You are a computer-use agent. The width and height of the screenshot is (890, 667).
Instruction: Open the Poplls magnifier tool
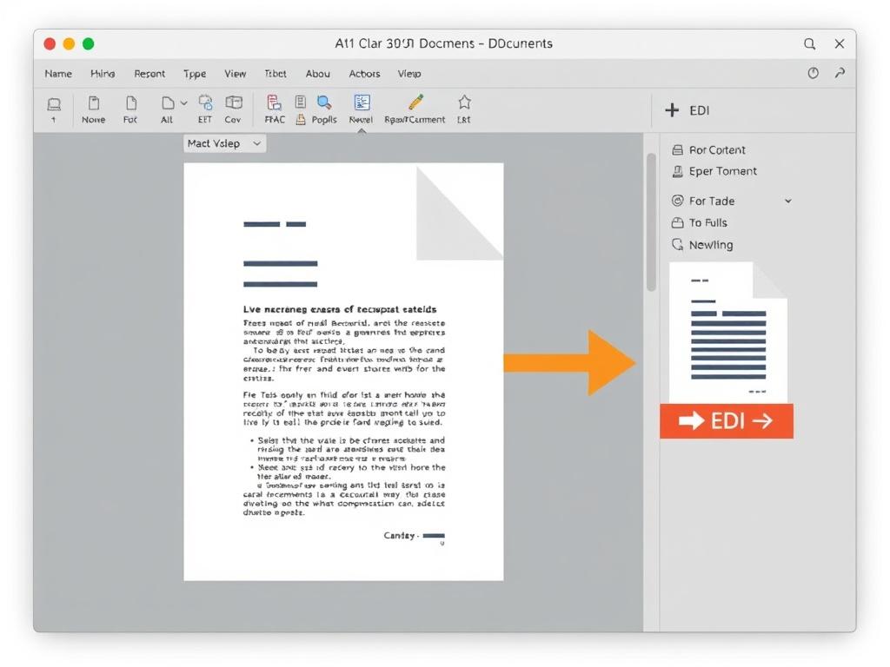click(x=324, y=103)
